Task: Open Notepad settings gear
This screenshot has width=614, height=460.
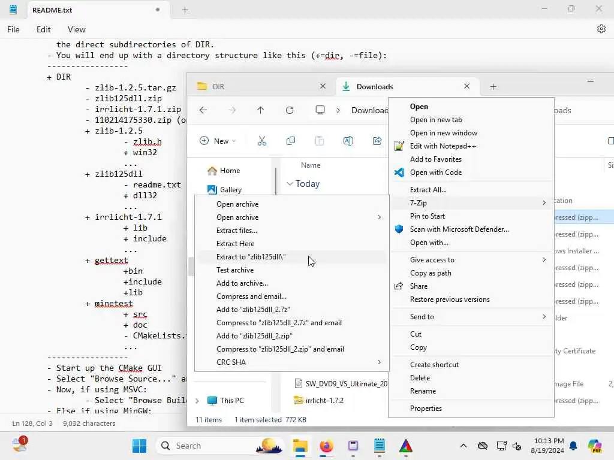Action: (601, 29)
